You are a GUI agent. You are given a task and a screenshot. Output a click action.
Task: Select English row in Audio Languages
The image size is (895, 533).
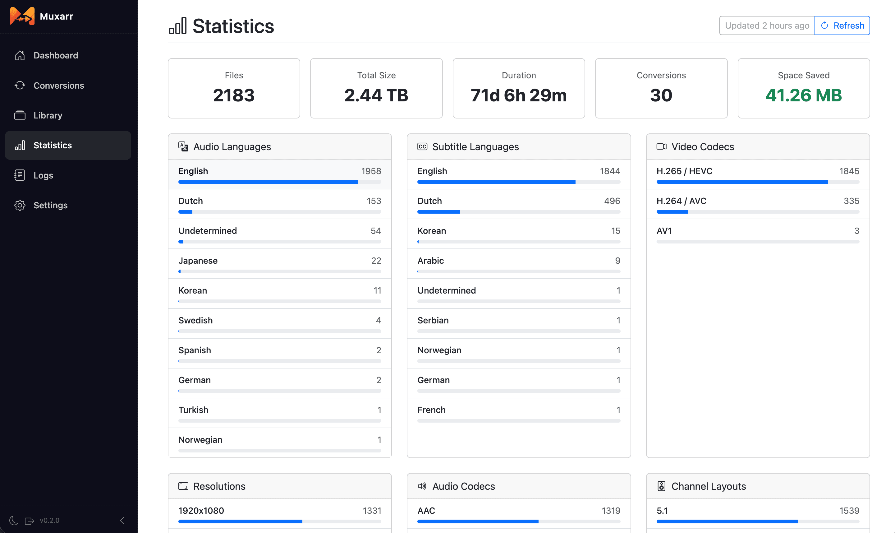tap(280, 174)
